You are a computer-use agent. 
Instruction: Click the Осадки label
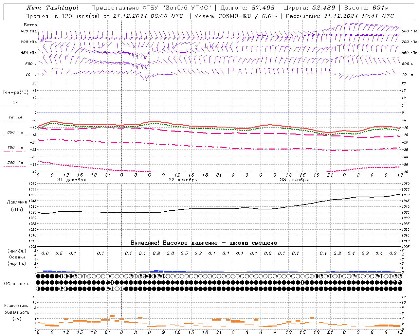(x=17, y=257)
